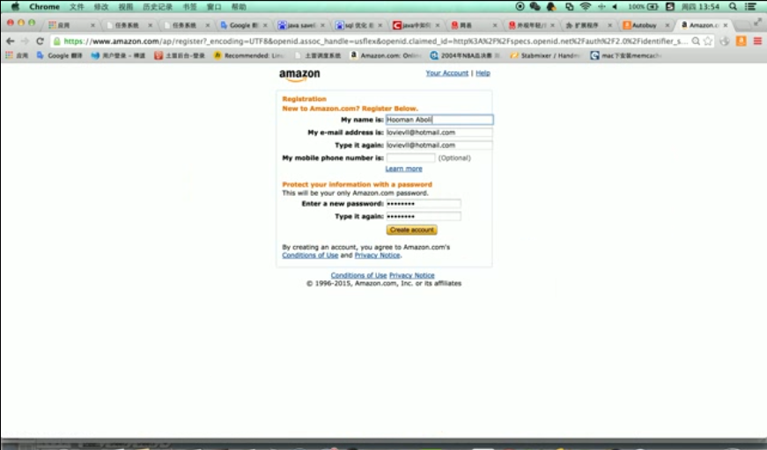Click the Create account button
Image resolution: width=767 pixels, height=450 pixels.
point(411,230)
